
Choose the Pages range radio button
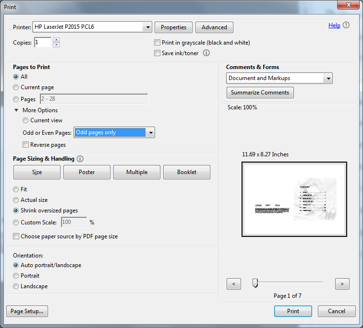16,99
